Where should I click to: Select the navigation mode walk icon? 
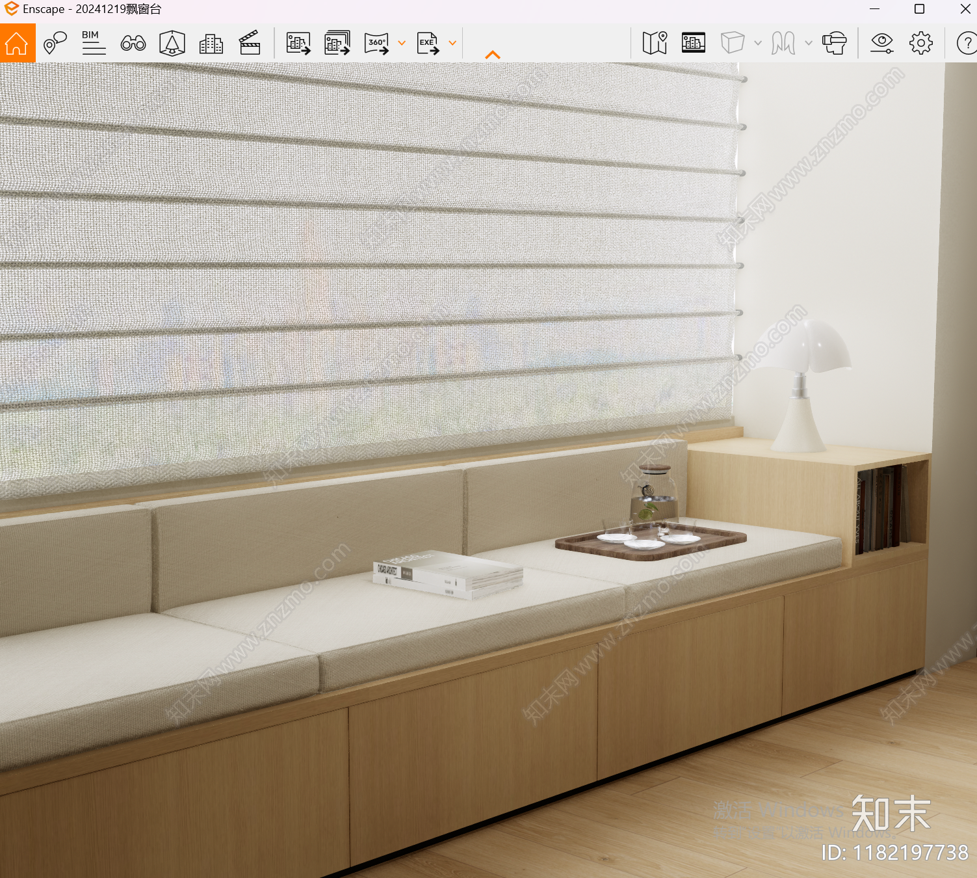pyautogui.click(x=783, y=44)
